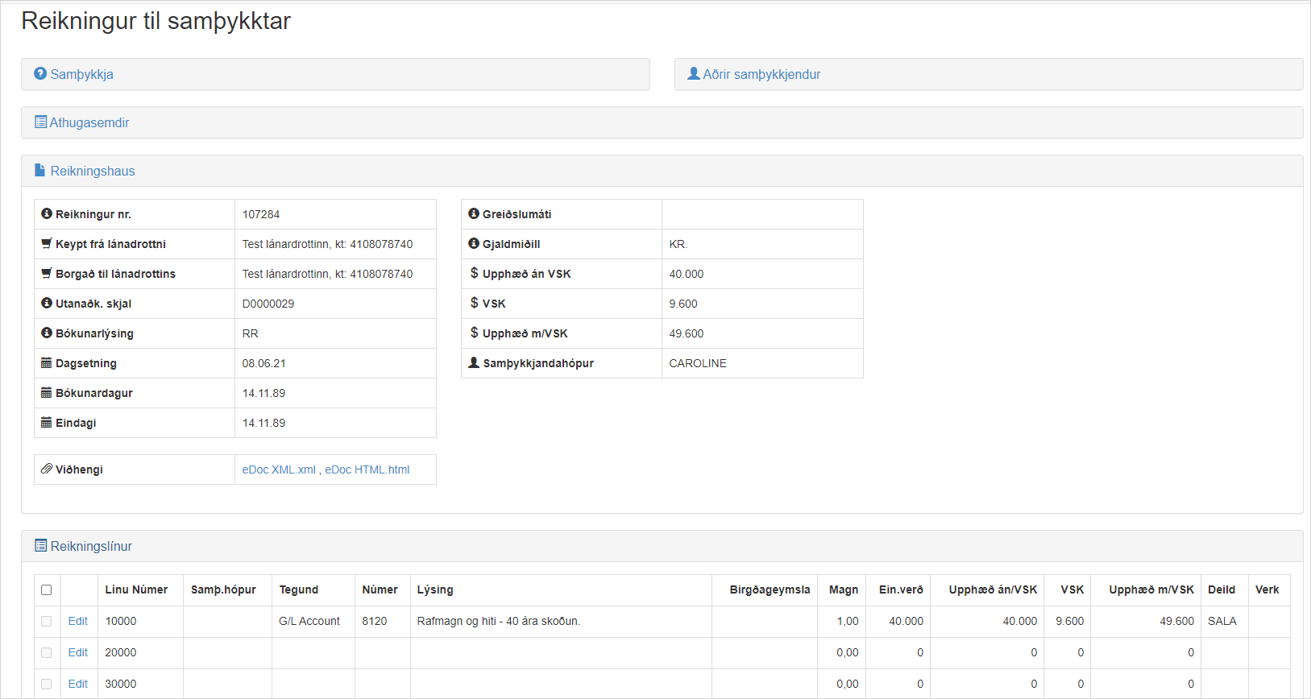Viewport: 1311px width, 699px height.
Task: Click the paperclip icon beside Viðhengi
Action: coord(47,469)
